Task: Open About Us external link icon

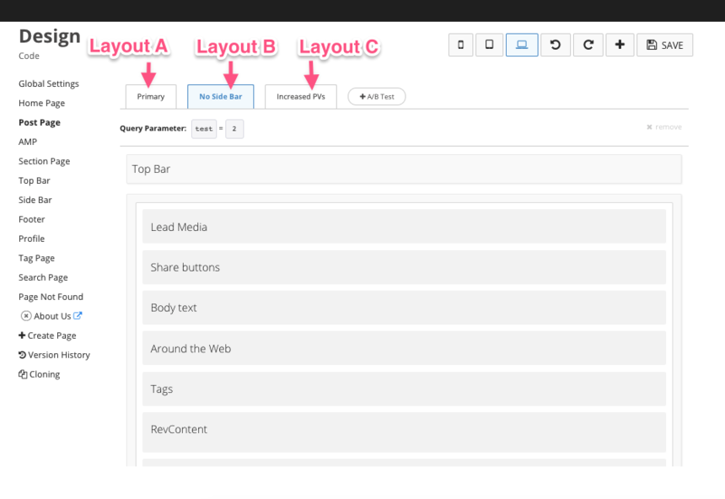Action: coord(78,316)
